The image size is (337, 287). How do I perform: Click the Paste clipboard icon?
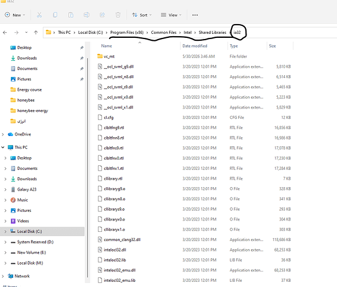click(70, 15)
